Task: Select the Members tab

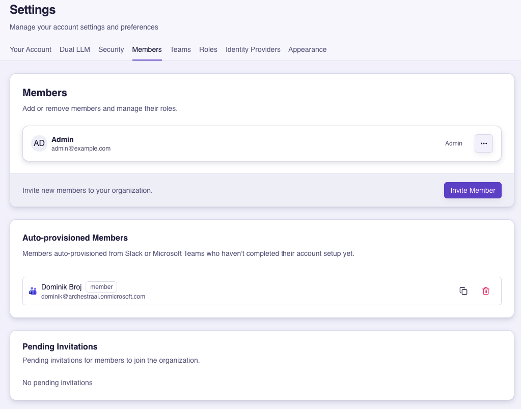Action: 147,49
